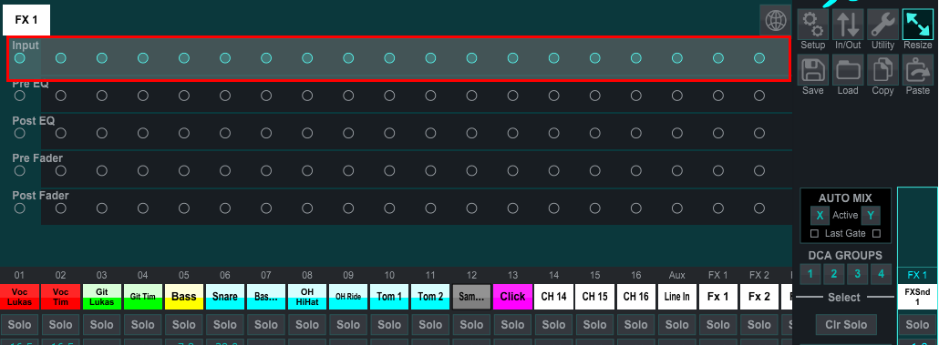
Task: Solo the Snare channel
Action: [225, 325]
